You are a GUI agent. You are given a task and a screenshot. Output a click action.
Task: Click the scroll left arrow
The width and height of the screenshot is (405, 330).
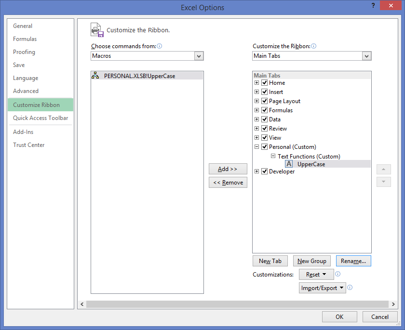click(82, 304)
